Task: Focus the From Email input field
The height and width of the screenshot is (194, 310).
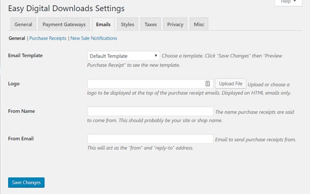Action: pyautogui.click(x=150, y=138)
